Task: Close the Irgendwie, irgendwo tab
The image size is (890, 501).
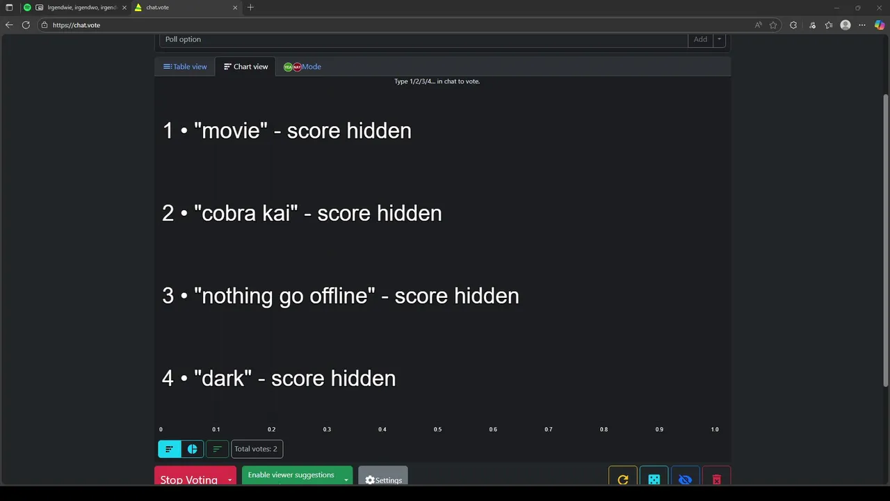Action: 124,8
